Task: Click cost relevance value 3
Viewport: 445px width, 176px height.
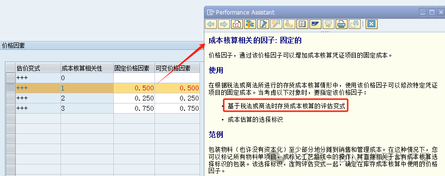Action: click(87, 108)
